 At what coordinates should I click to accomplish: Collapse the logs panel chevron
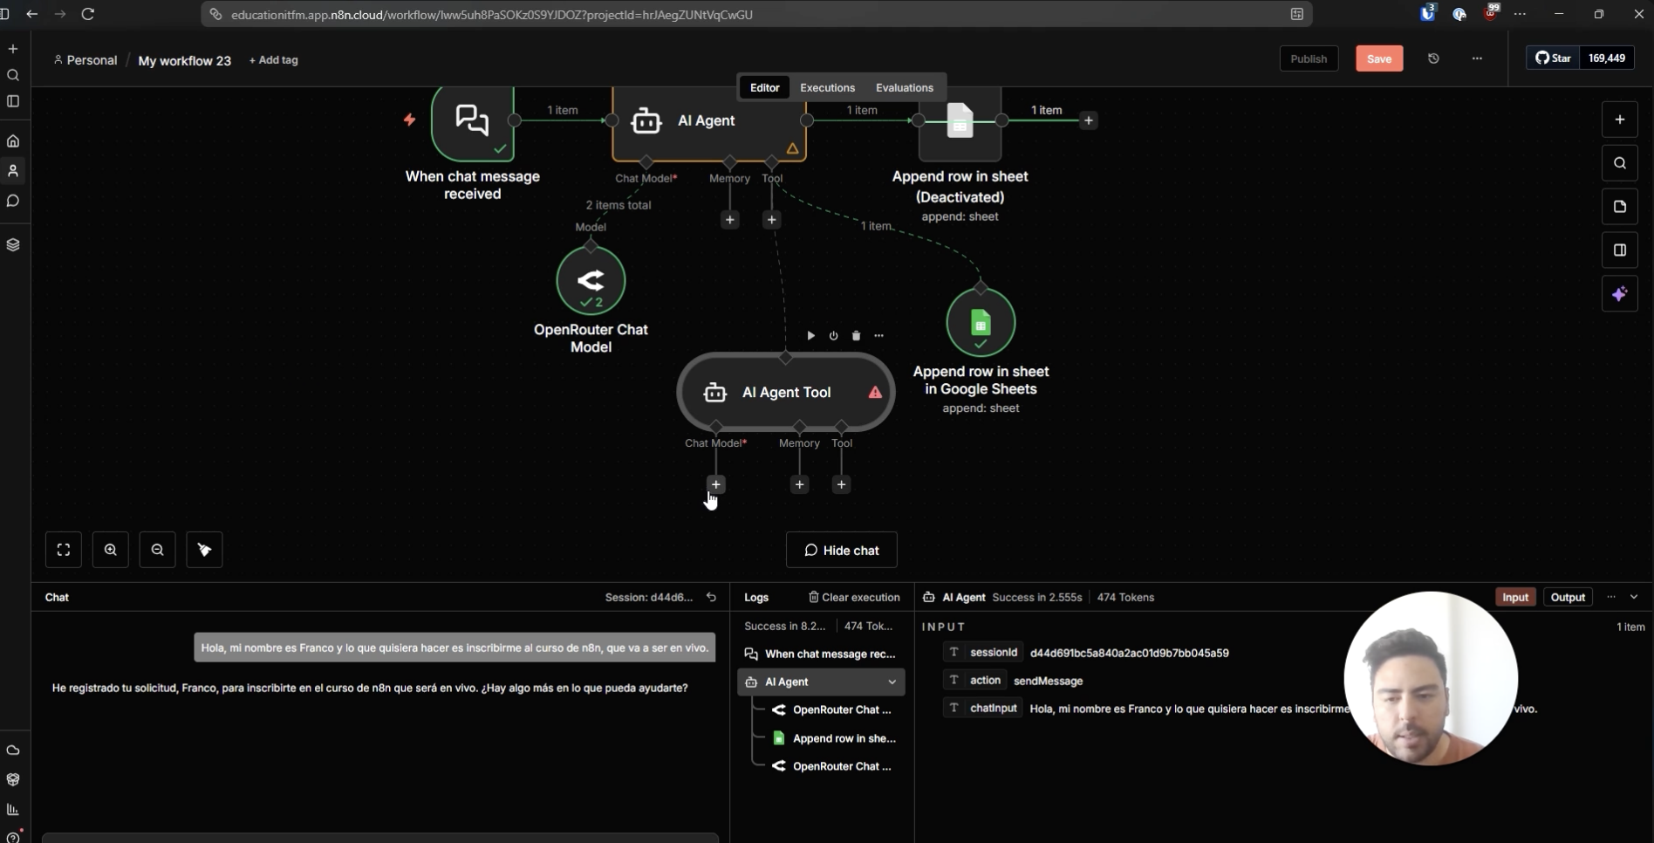click(1634, 597)
